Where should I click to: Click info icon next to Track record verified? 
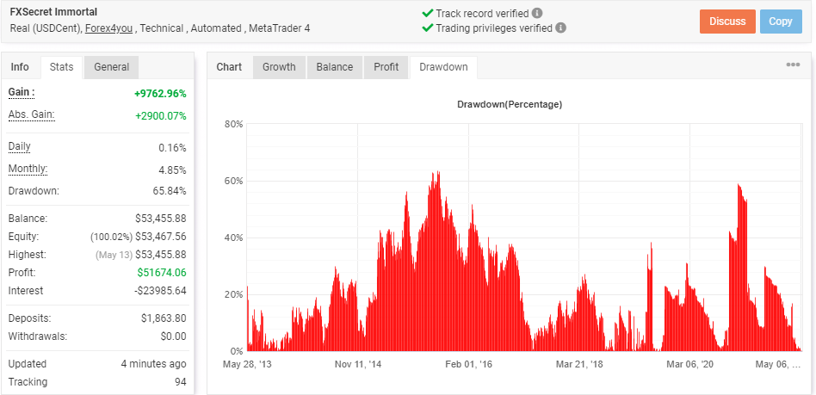point(537,13)
